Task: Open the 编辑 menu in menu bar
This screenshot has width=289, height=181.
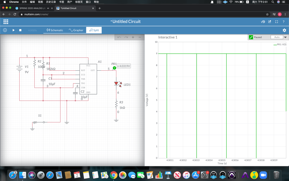Action: pos(32,2)
